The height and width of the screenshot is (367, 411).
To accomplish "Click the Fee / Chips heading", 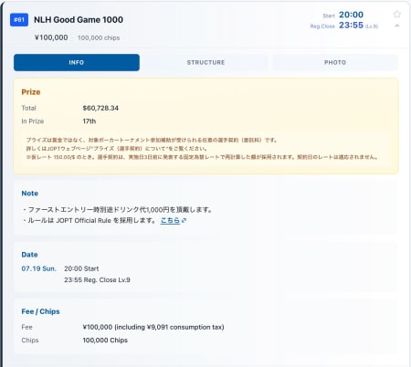I will click(x=40, y=311).
